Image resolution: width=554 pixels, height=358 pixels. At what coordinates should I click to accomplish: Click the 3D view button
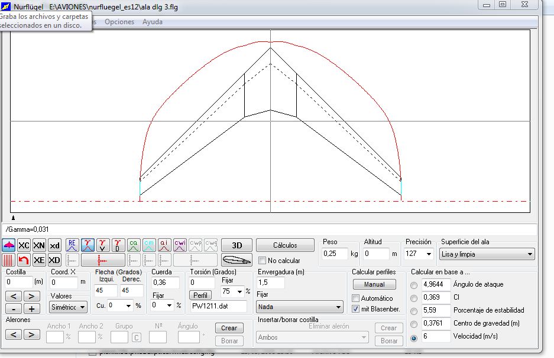(236, 245)
